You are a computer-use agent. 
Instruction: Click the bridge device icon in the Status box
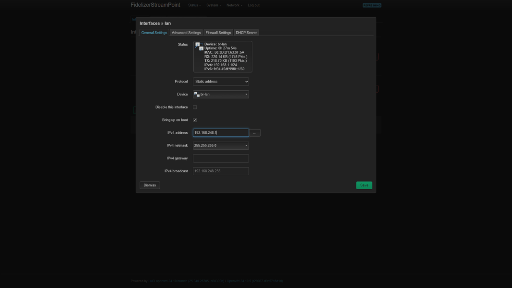199,47
